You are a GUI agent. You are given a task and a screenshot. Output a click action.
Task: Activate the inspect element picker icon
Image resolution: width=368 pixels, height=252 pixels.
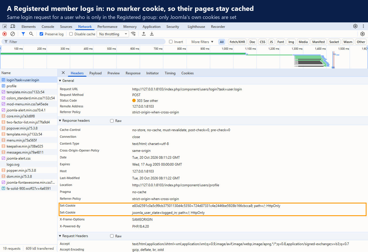click(x=5, y=26)
